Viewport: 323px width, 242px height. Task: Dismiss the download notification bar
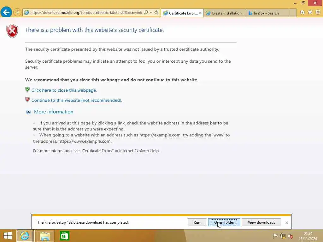tap(286, 223)
